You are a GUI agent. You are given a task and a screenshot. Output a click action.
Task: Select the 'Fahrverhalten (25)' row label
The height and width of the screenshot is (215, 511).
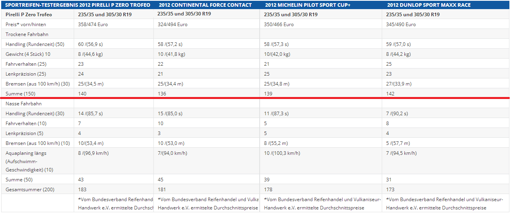pyautogui.click(x=25, y=64)
